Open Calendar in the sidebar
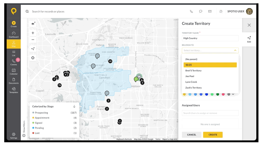The image size is (263, 145). [14, 72]
